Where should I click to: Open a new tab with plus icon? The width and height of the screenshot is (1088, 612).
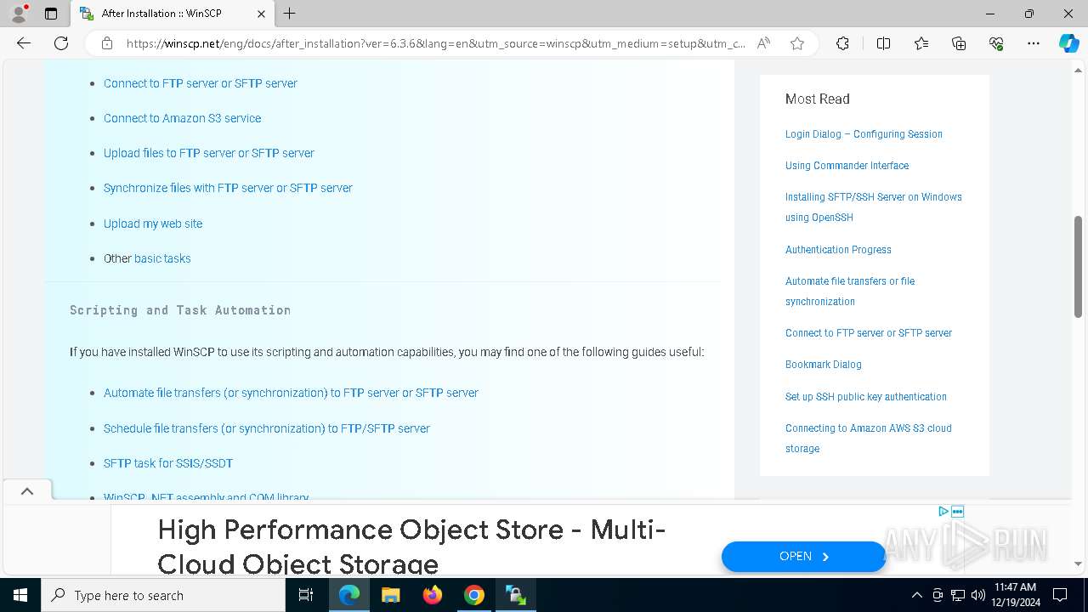(x=290, y=14)
